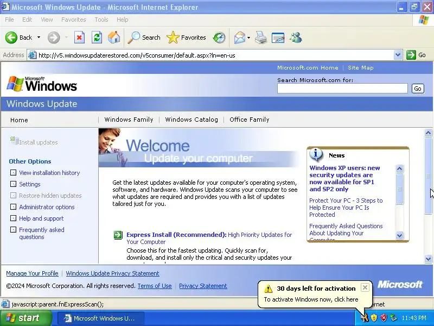Open the Help menu
The height and width of the screenshot is (326, 434).
pyautogui.click(x=123, y=20)
